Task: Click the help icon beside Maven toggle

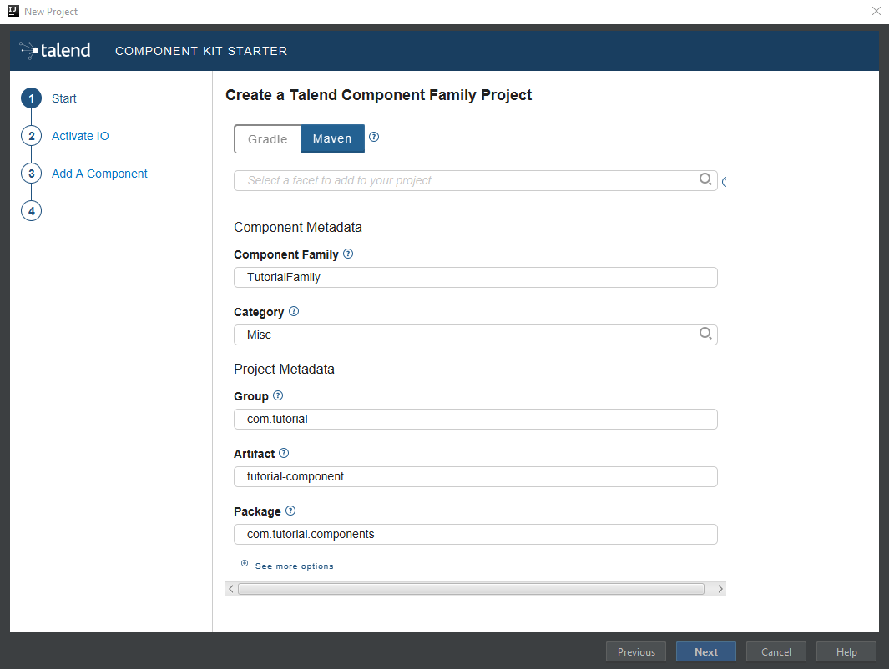Action: click(x=374, y=138)
